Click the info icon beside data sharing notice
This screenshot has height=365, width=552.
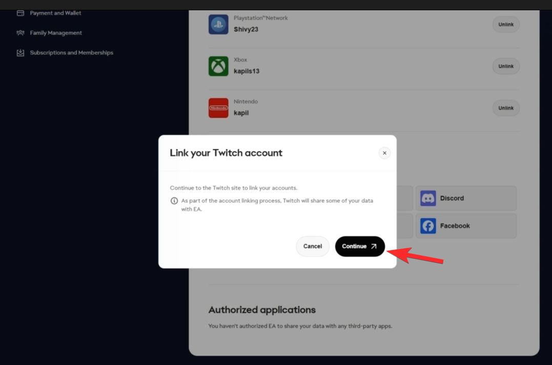(x=174, y=201)
